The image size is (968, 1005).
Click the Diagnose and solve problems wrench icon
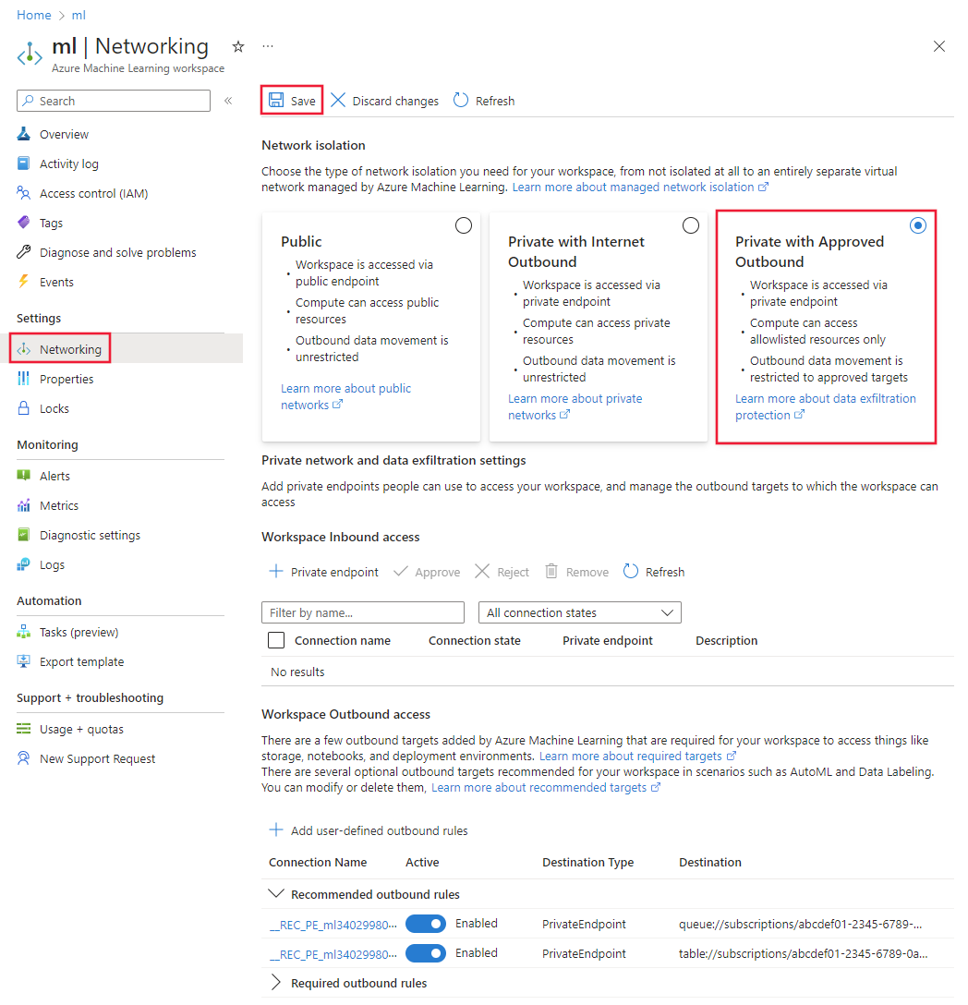tap(24, 252)
